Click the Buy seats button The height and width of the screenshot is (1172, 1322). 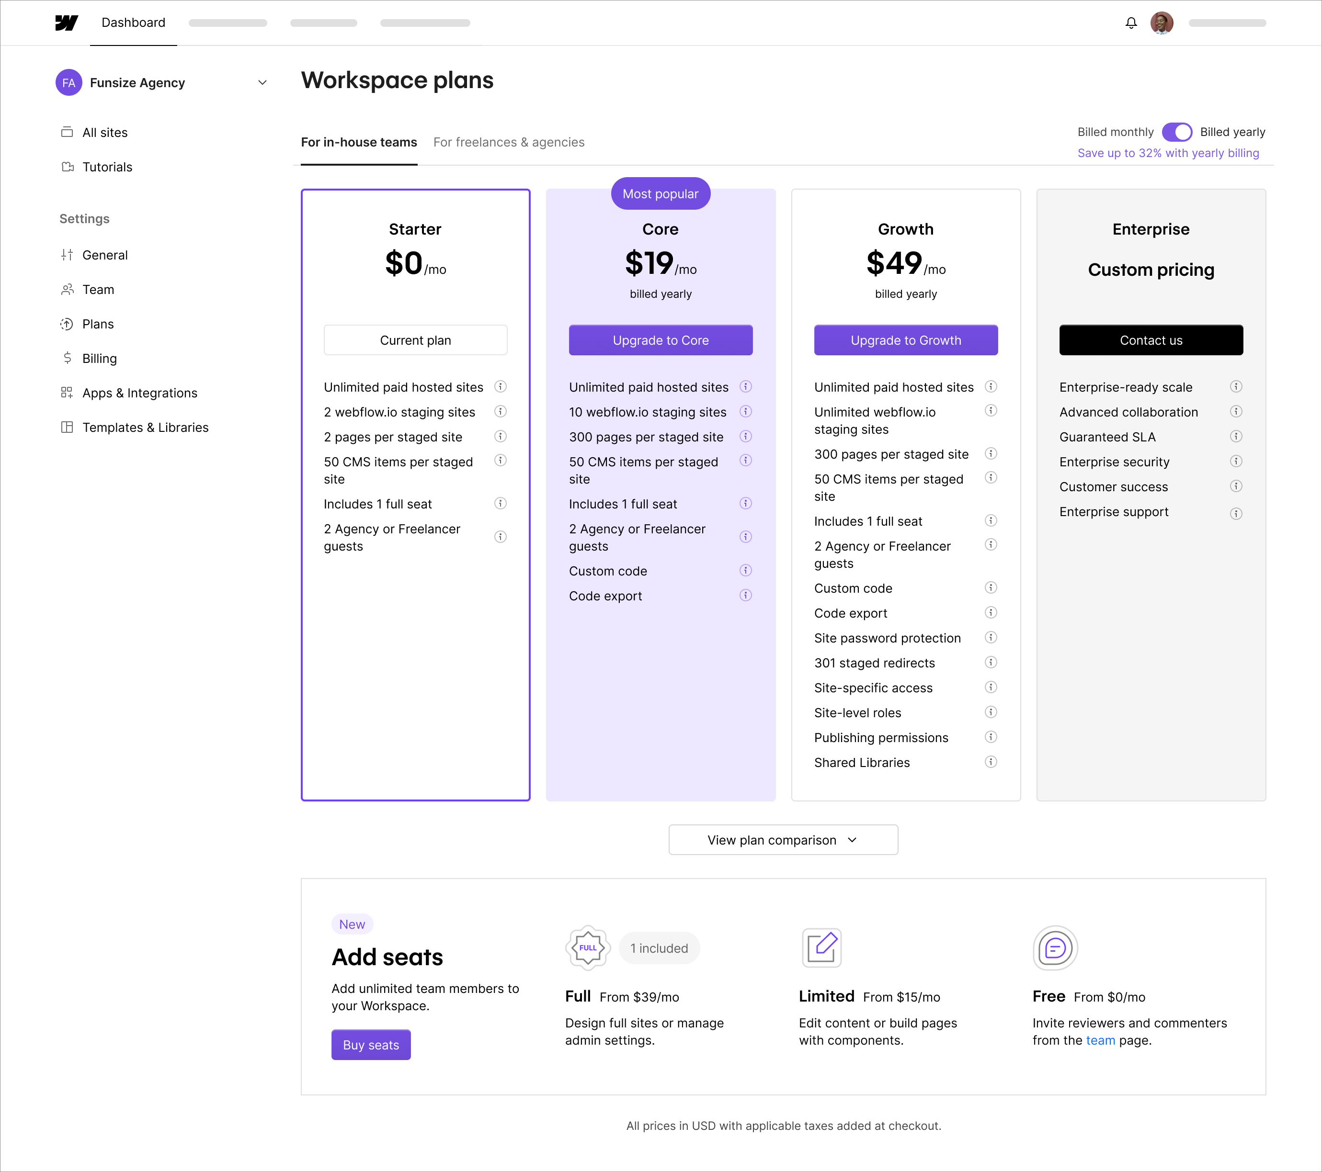click(x=371, y=1045)
